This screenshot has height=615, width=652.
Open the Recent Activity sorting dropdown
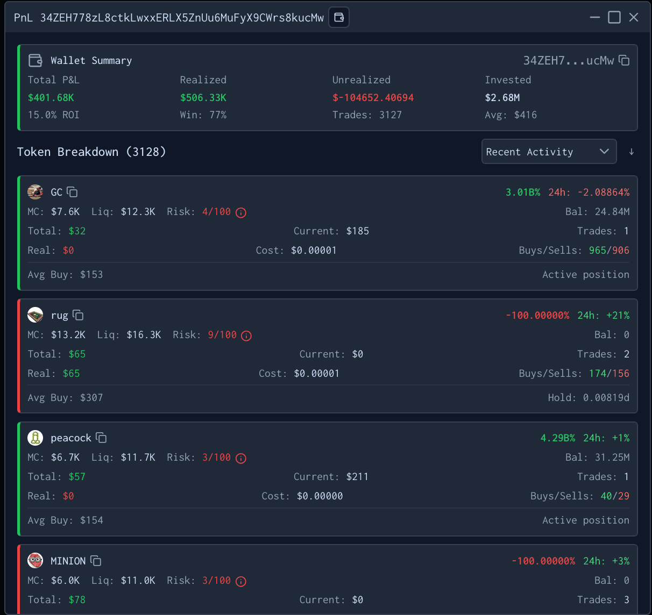coord(549,152)
